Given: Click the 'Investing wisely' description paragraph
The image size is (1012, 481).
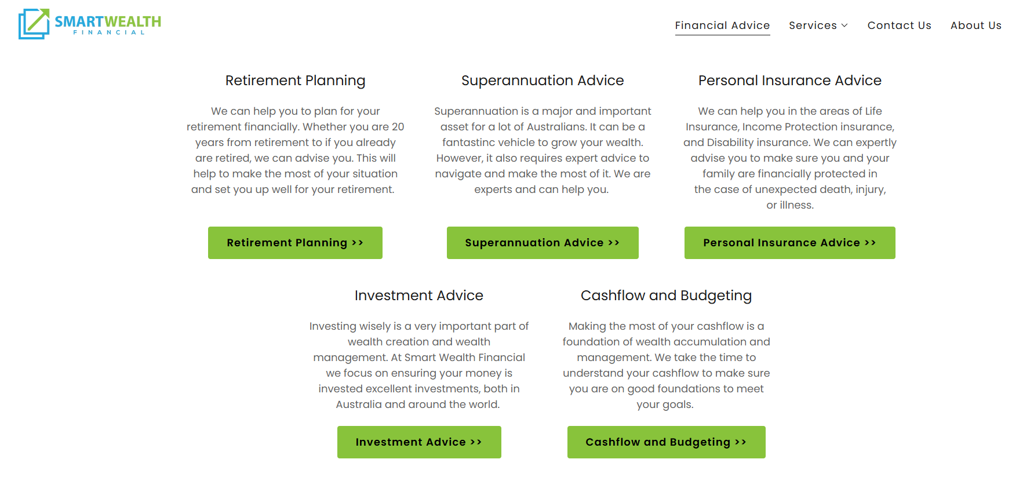Looking at the screenshot, I should click(419, 365).
